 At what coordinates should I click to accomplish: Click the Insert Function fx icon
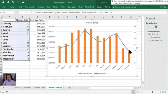coord(31,13)
